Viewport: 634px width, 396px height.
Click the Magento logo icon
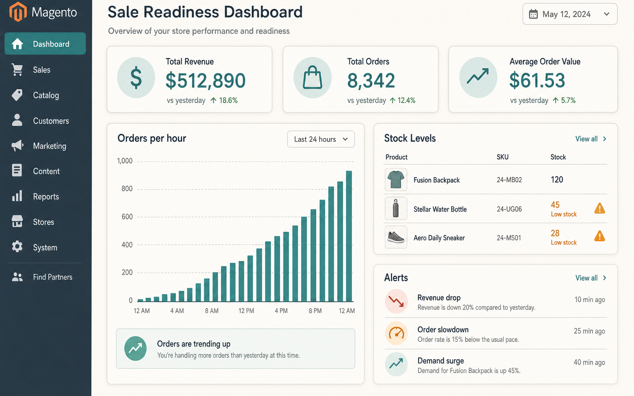18,12
